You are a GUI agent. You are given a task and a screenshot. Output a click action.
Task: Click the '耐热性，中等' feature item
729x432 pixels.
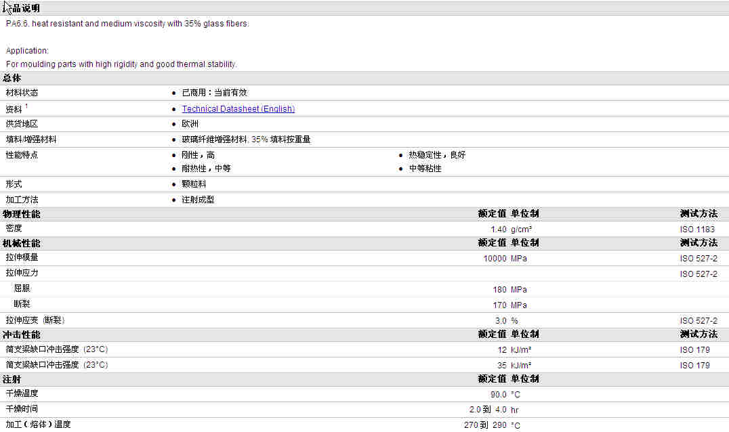(206, 169)
